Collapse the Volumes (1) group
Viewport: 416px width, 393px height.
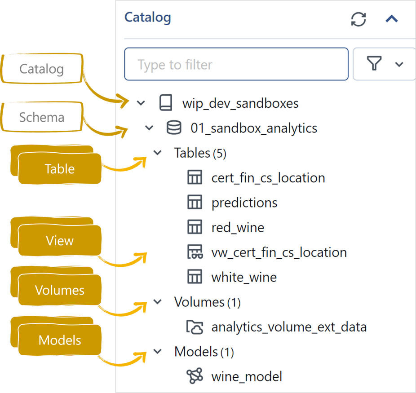[158, 302]
